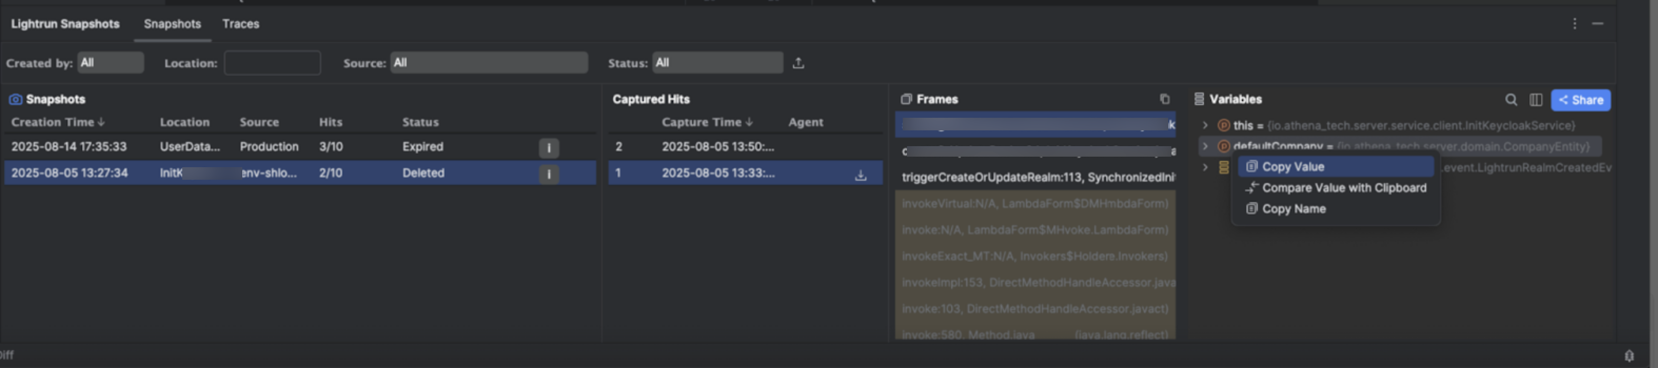Screen dimensions: 1658x368
Task: Click the Share button
Action: [x=1580, y=100]
